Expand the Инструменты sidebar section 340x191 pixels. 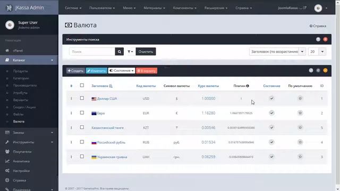pos(29,142)
